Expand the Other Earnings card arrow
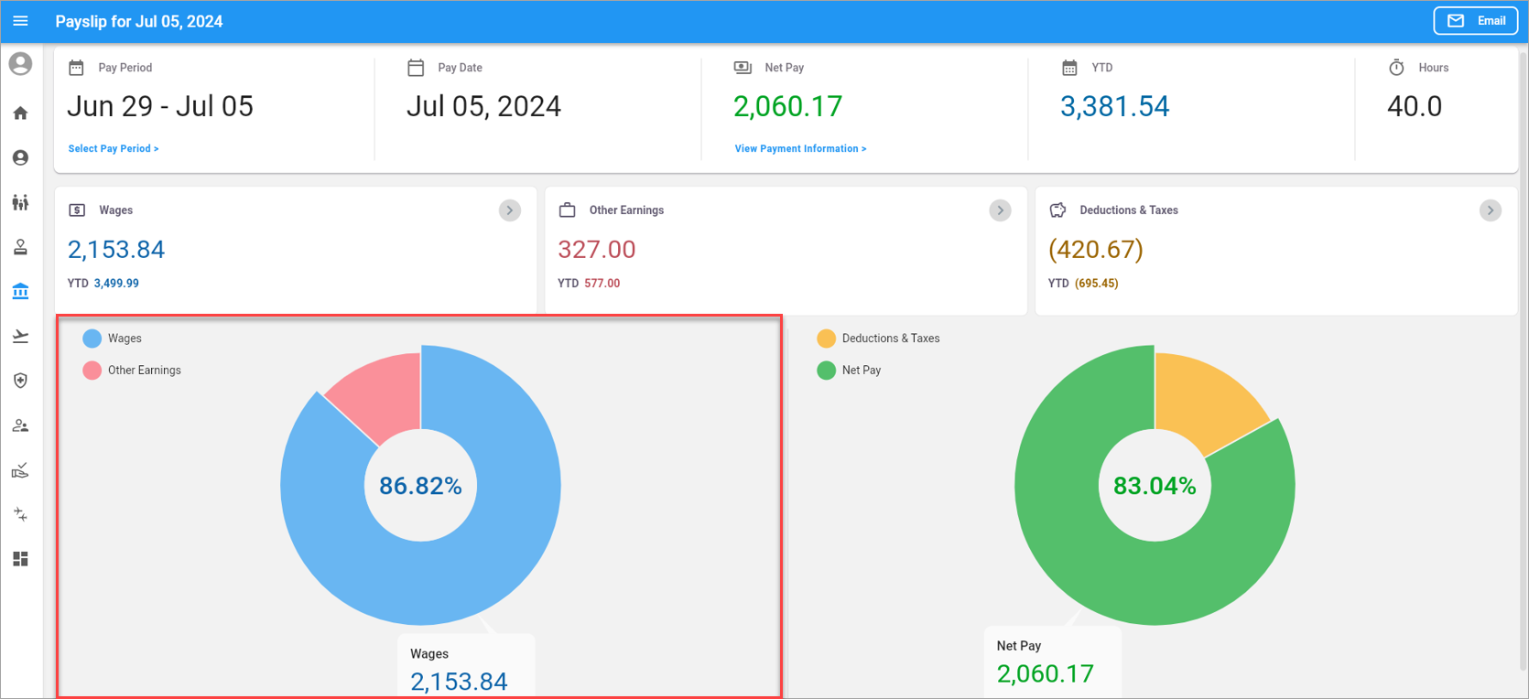This screenshot has height=699, width=1529. 1000,210
